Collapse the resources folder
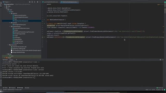This screenshot has width=166, height=93. tap(8, 45)
